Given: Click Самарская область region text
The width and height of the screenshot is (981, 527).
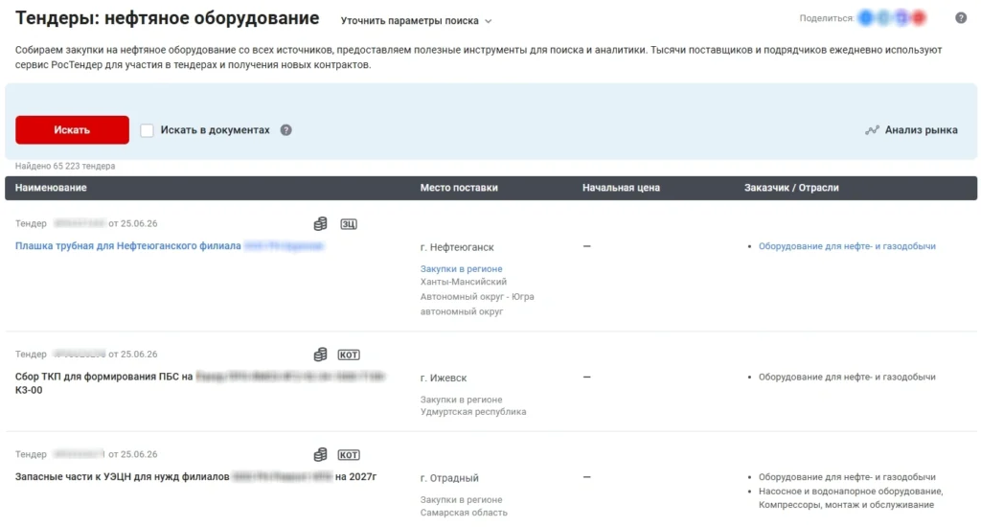Looking at the screenshot, I should [x=464, y=513].
